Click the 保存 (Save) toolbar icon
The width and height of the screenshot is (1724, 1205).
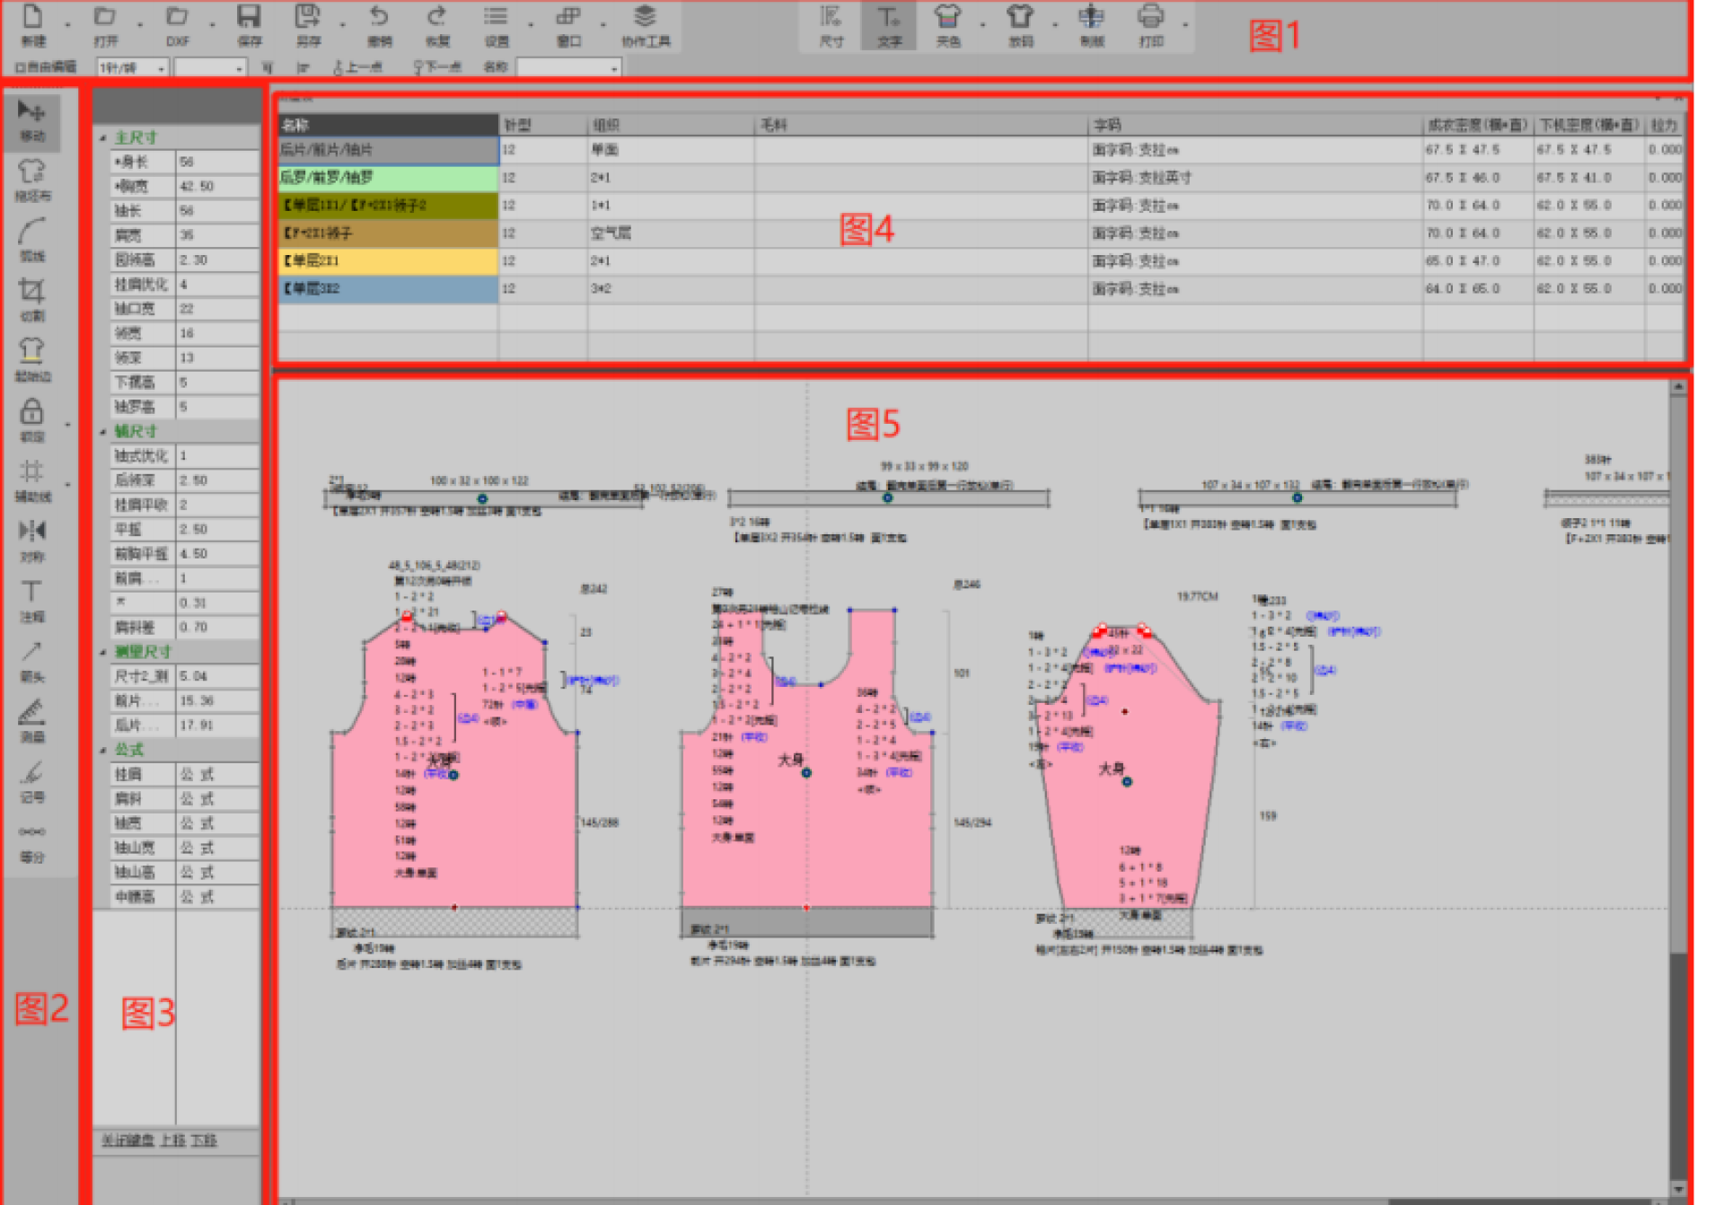[249, 24]
